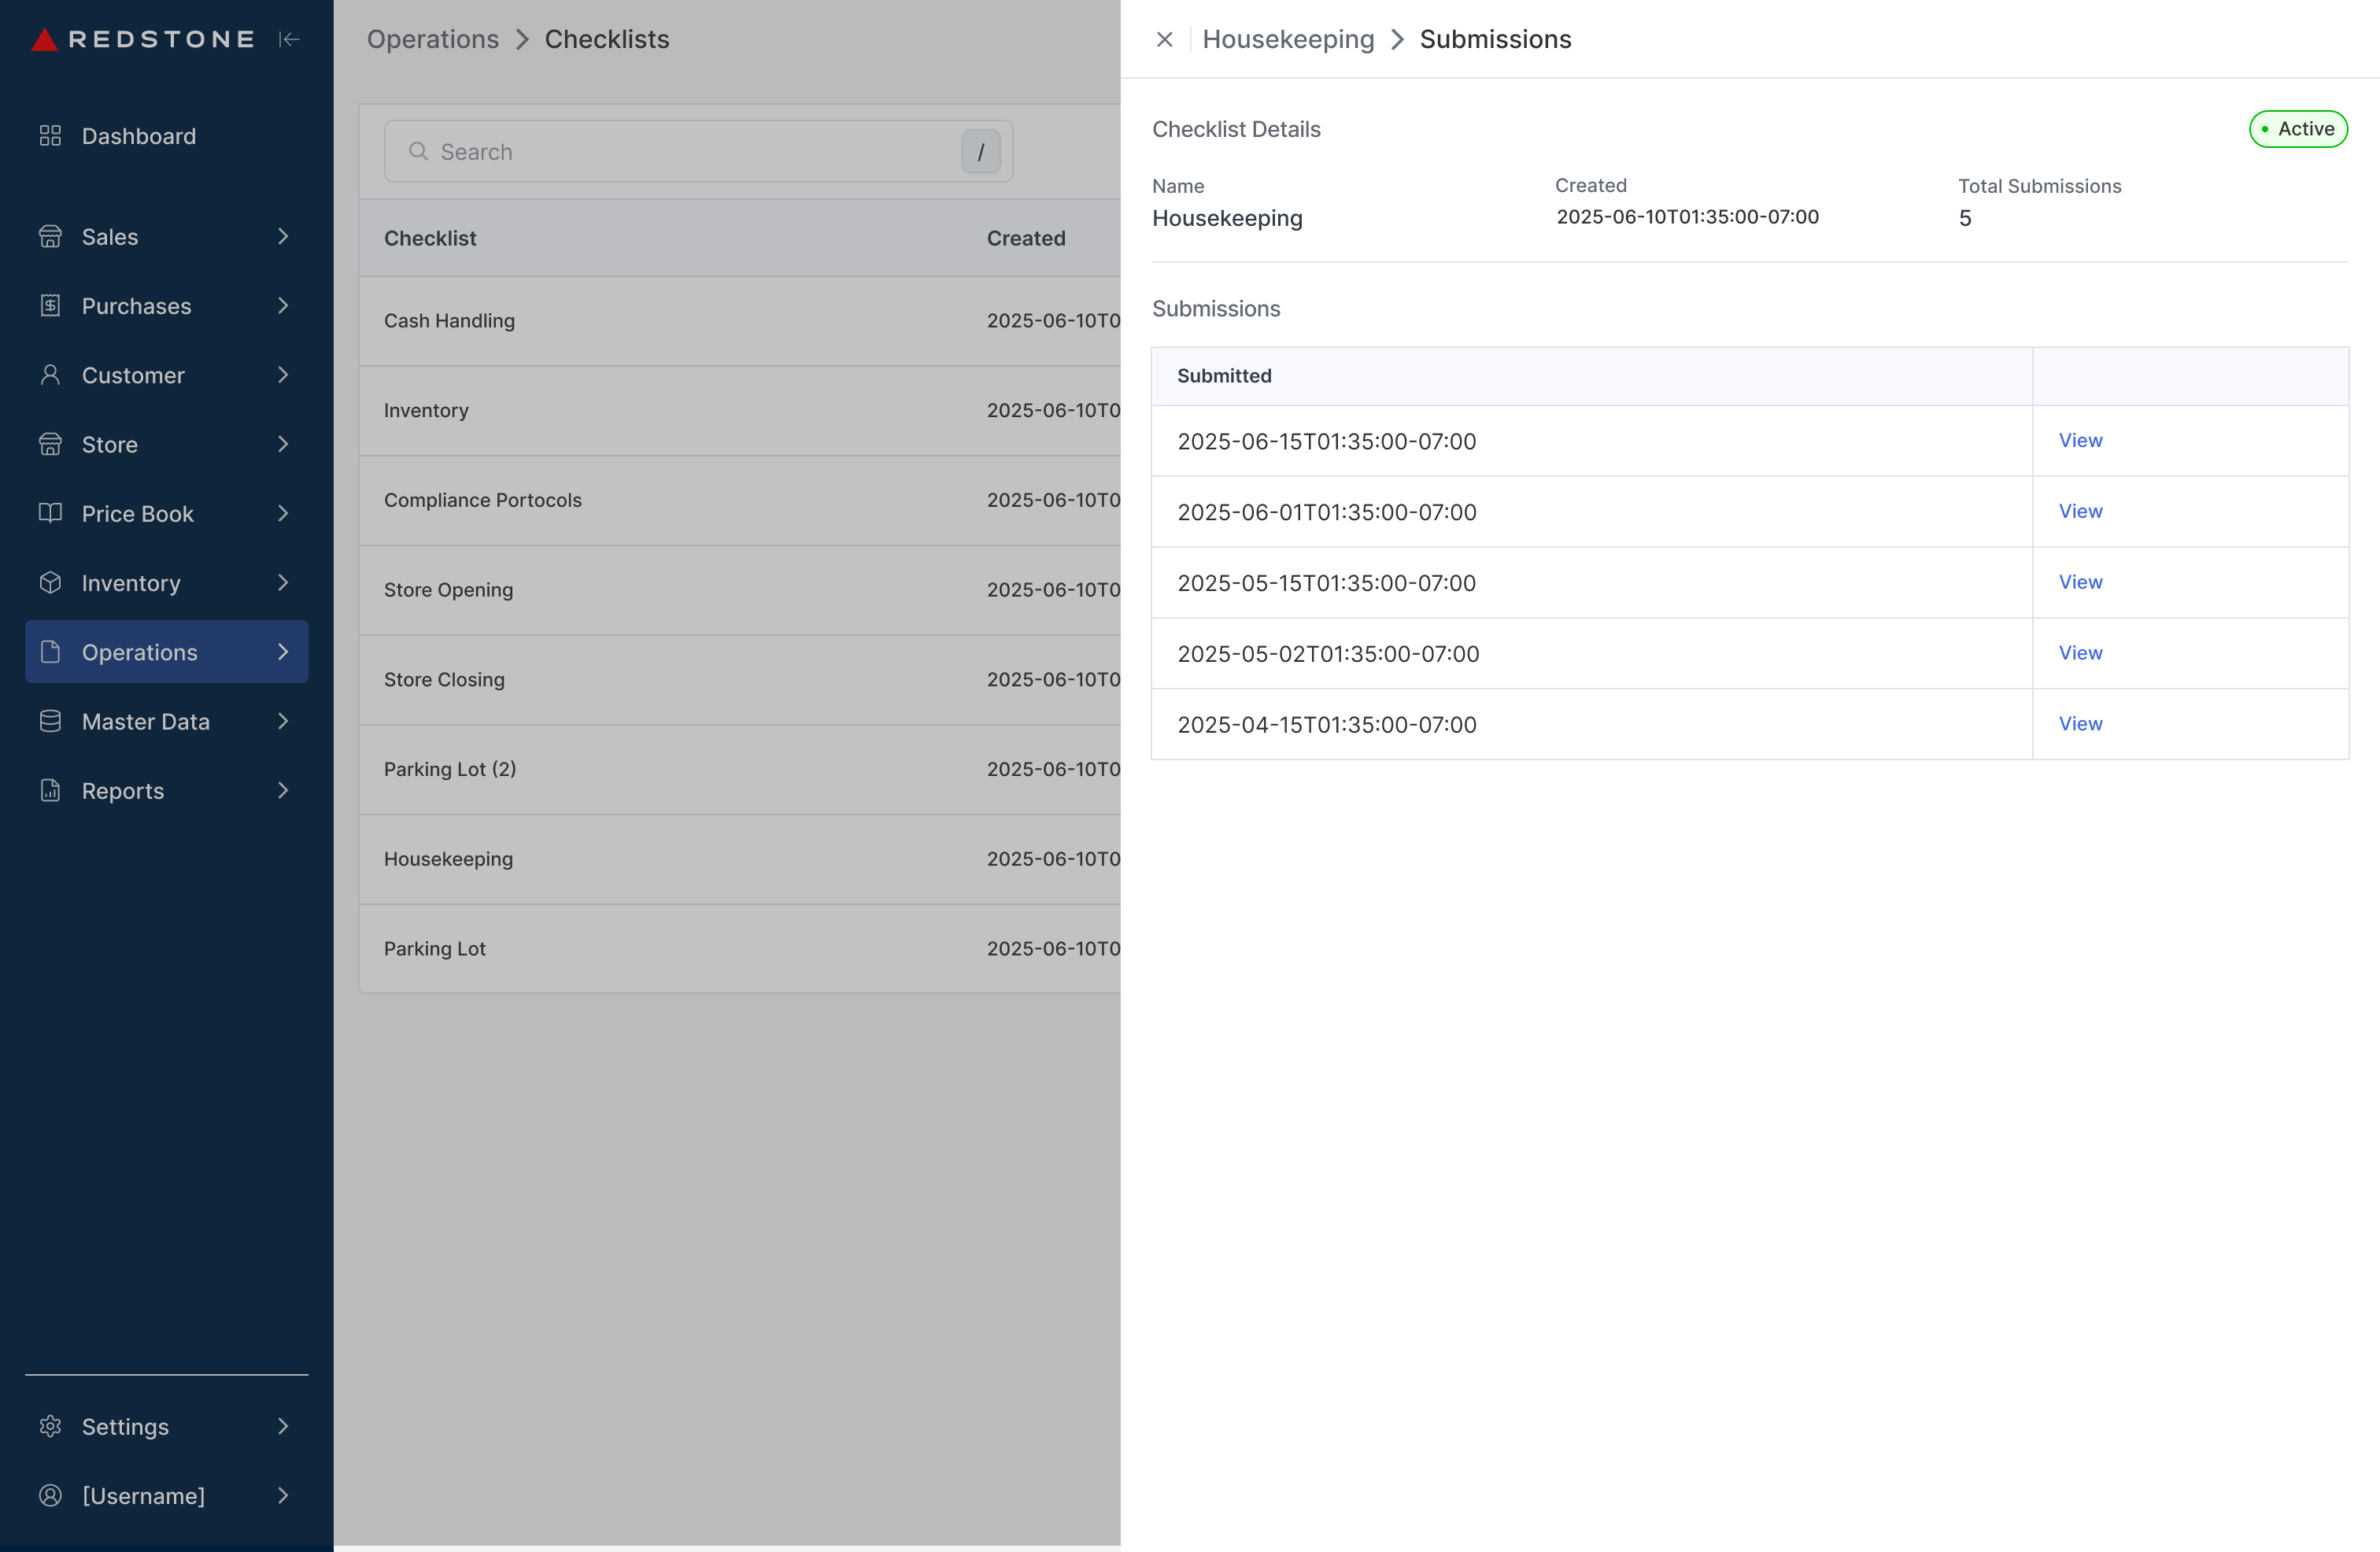The height and width of the screenshot is (1552, 2380).
Task: Click the Inventory box icon
Action: tap(50, 583)
